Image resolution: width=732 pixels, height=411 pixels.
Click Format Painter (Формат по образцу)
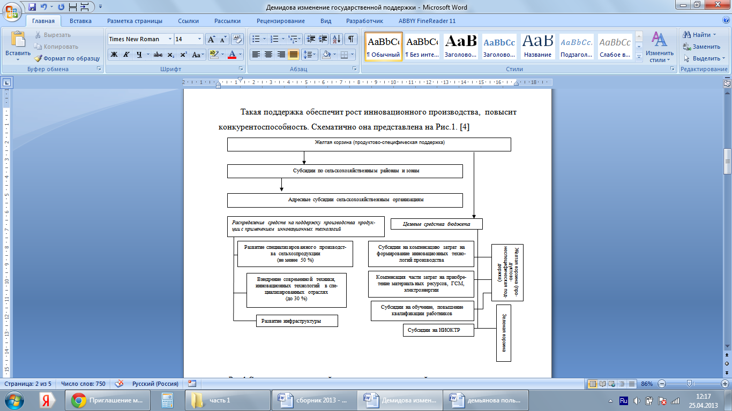tap(67, 58)
